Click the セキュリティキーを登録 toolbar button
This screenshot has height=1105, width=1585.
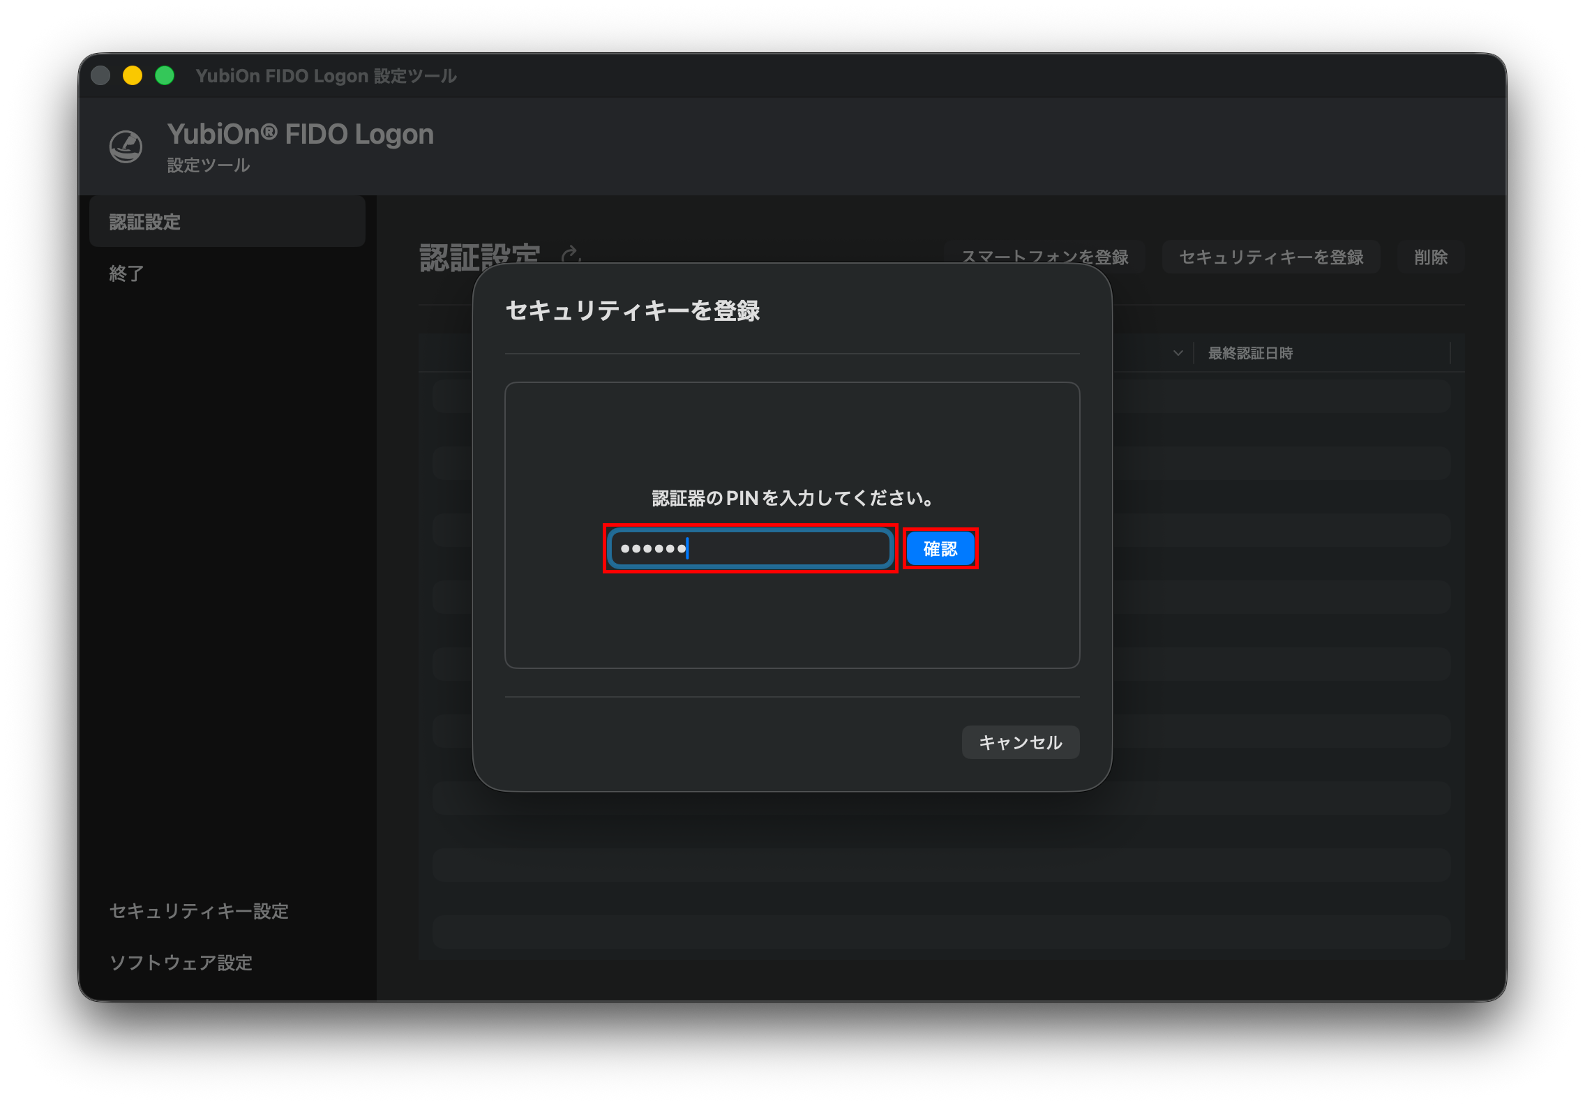pyautogui.click(x=1271, y=257)
